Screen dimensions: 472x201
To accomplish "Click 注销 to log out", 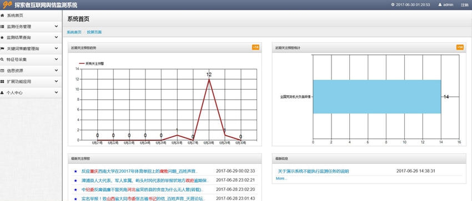I will pyautogui.click(x=464, y=5).
